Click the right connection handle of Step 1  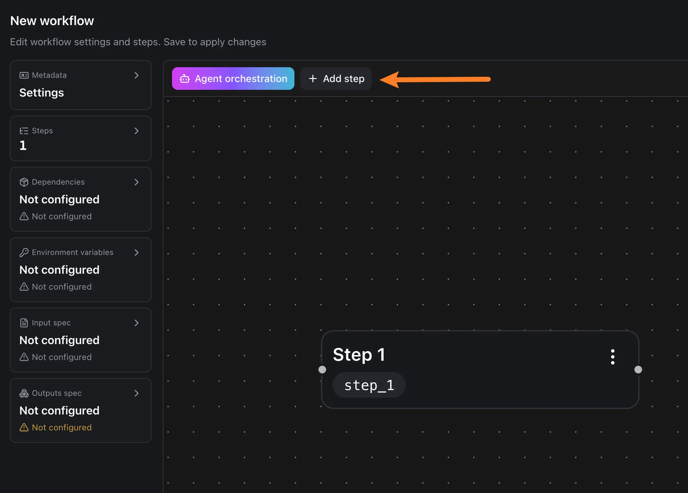coord(638,370)
